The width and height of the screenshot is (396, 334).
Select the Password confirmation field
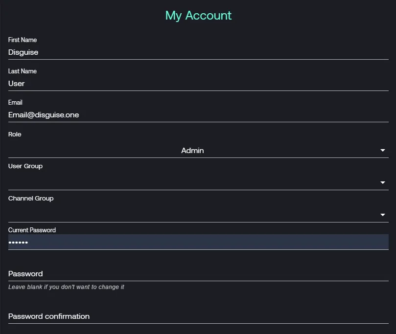pos(196,316)
